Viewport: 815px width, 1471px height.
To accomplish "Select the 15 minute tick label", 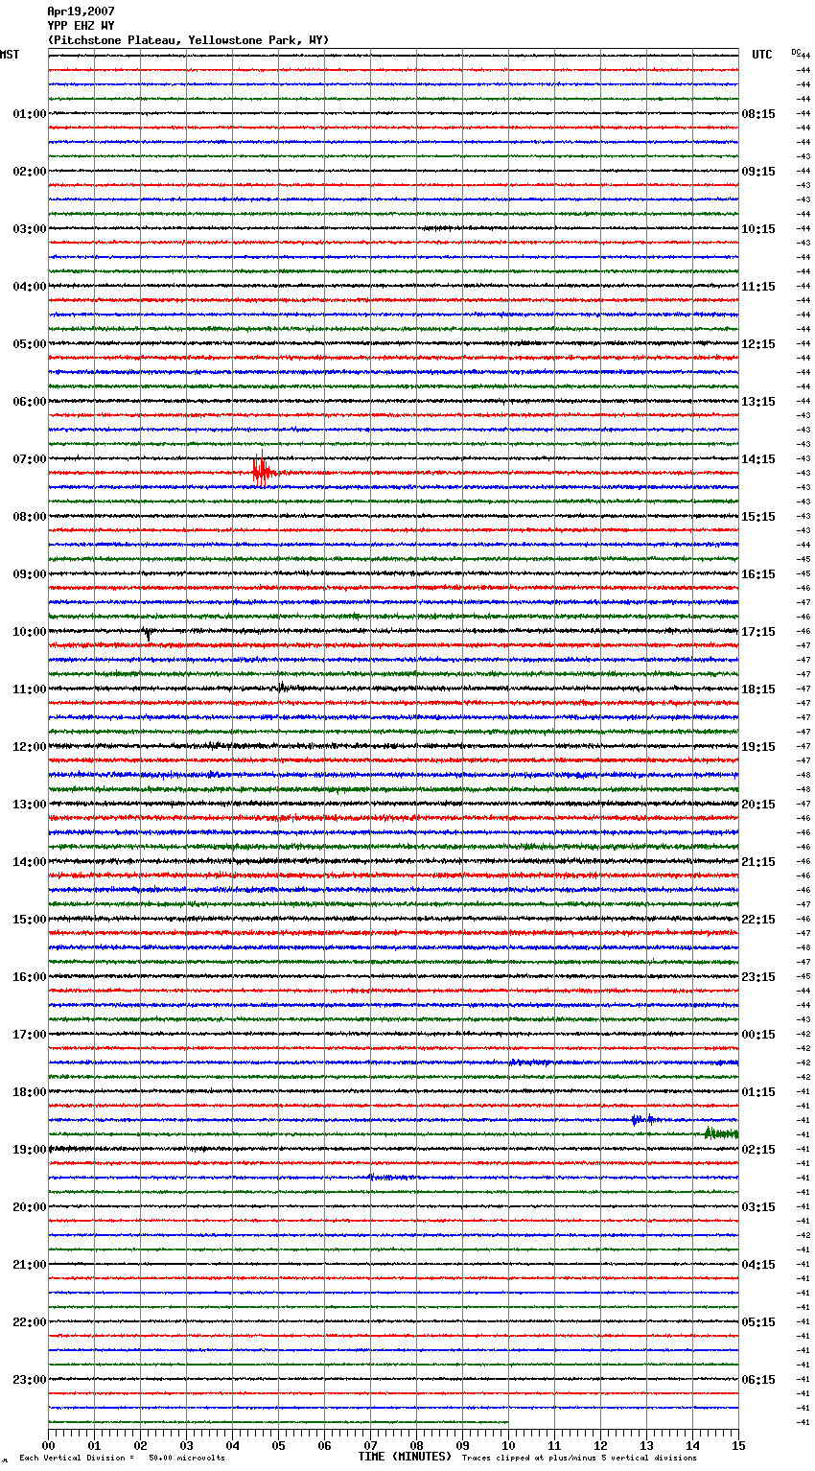I will coord(738,1445).
